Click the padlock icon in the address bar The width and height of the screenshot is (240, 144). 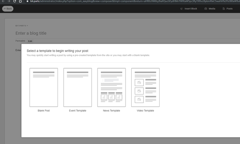click(x=27, y=1)
